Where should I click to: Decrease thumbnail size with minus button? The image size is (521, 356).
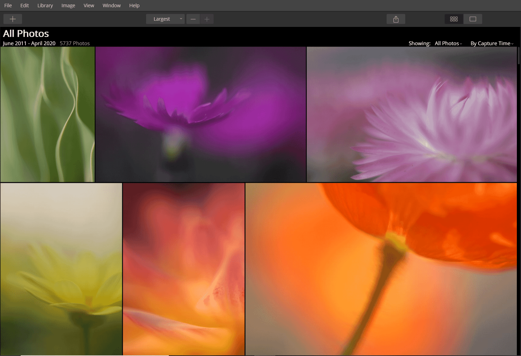(x=193, y=19)
